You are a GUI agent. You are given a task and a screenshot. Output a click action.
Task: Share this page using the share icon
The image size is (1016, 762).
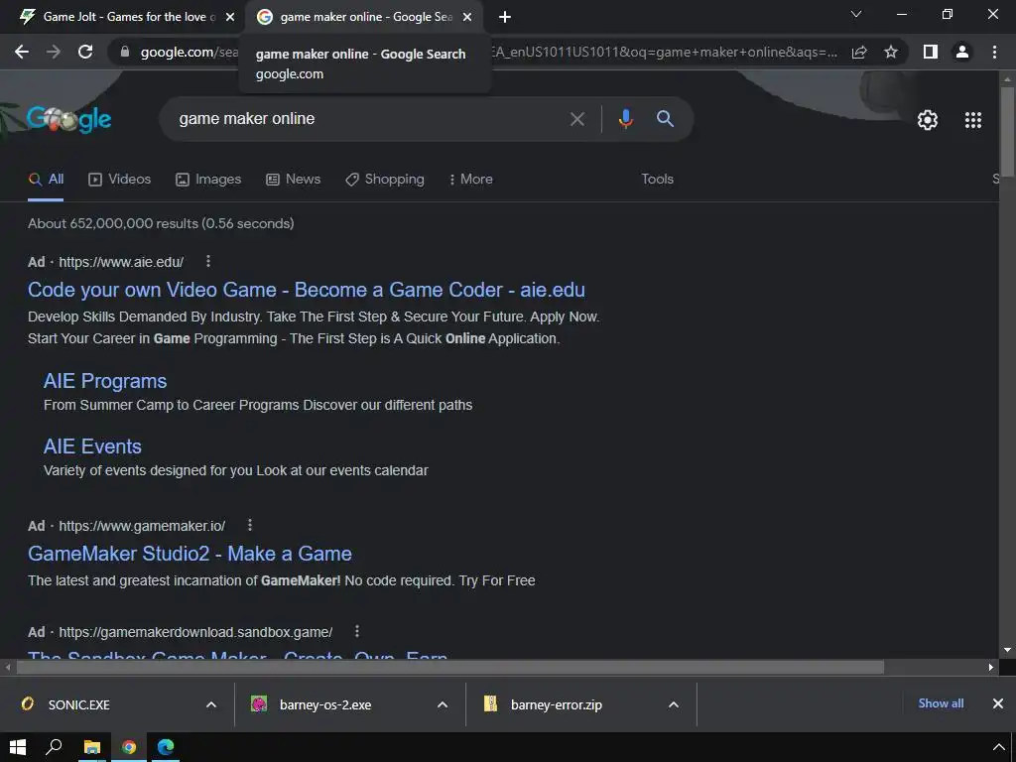pyautogui.click(x=859, y=52)
